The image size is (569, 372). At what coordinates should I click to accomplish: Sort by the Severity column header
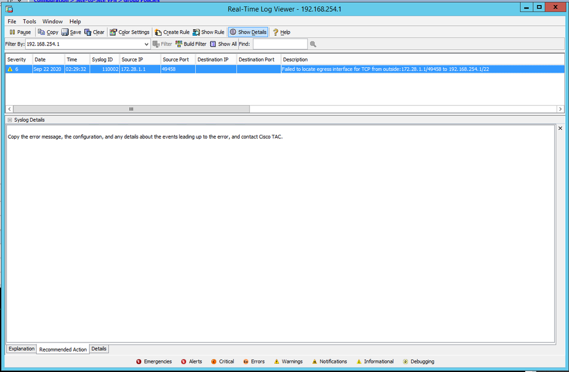[18, 60]
